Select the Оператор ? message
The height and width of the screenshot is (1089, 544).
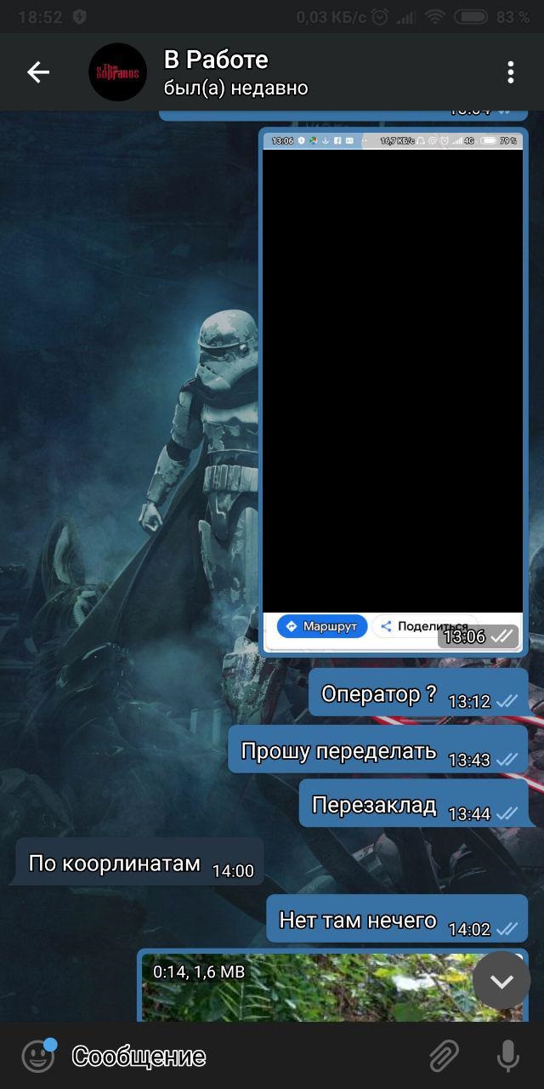417,693
